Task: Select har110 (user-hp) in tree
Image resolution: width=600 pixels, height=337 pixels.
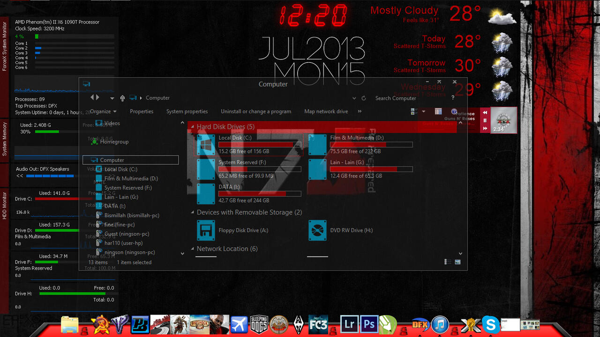Action: tap(120, 243)
